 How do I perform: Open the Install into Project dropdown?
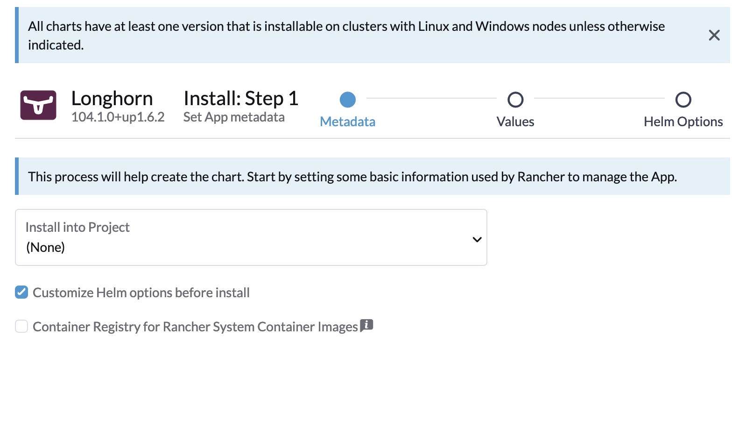click(251, 237)
